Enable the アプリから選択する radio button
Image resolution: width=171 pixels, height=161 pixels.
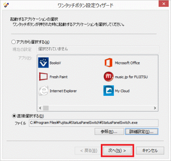click(x=13, y=42)
